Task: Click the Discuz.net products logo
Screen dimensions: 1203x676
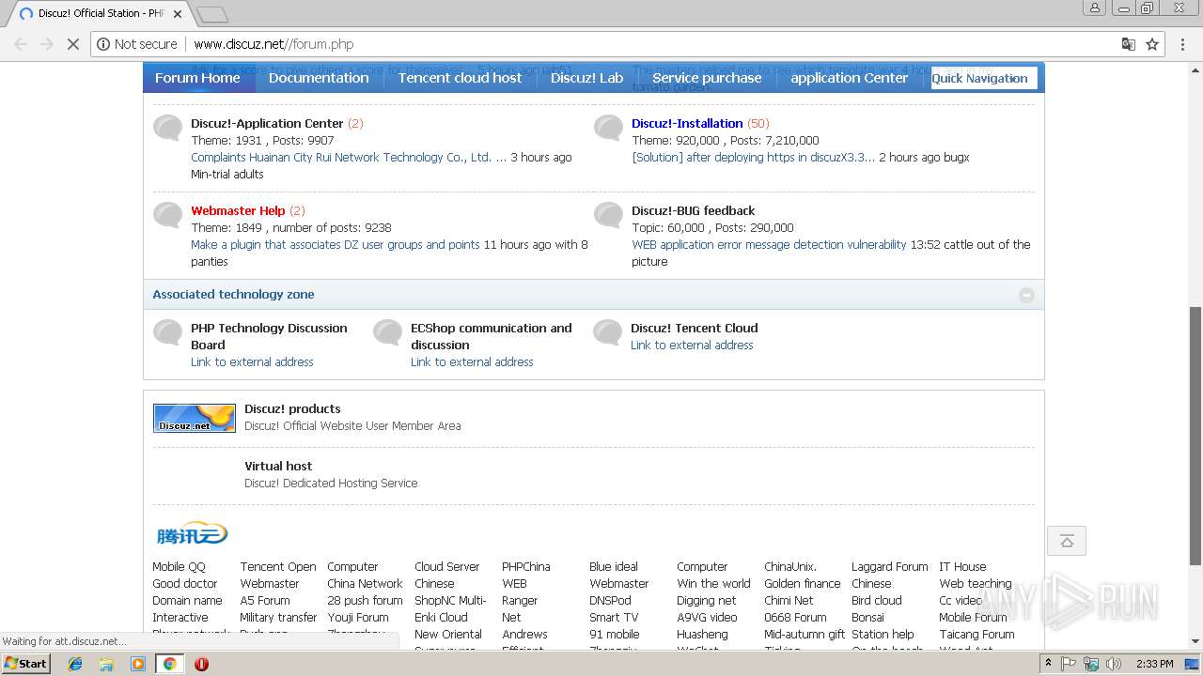Action: click(195, 418)
